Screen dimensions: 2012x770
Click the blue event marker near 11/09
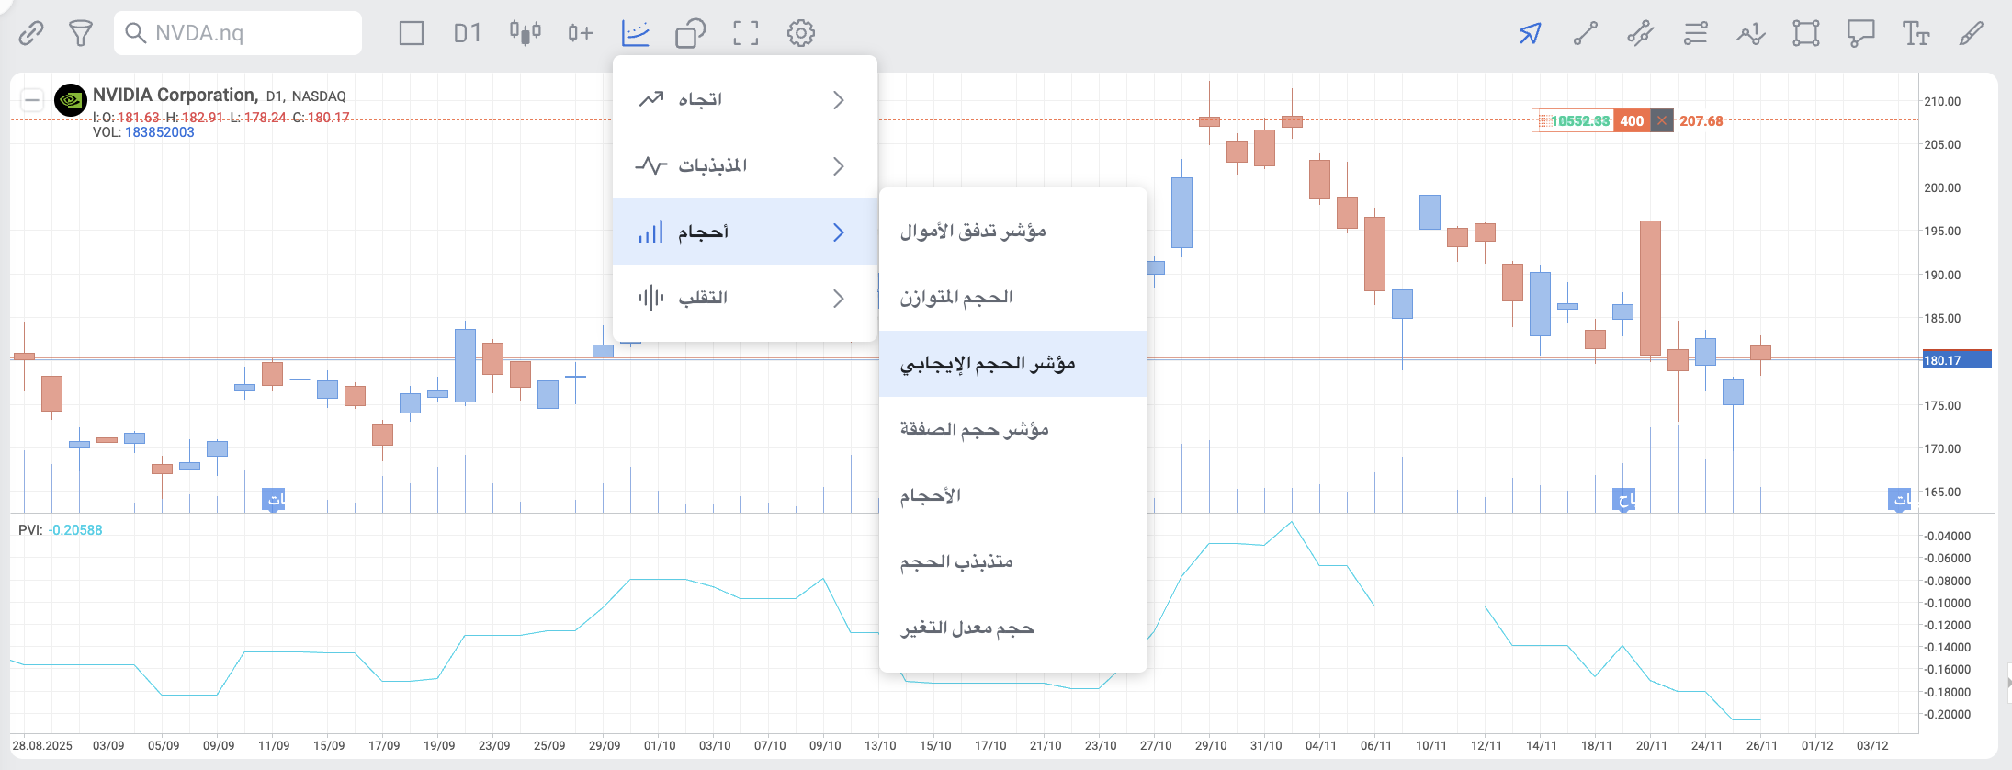[274, 500]
